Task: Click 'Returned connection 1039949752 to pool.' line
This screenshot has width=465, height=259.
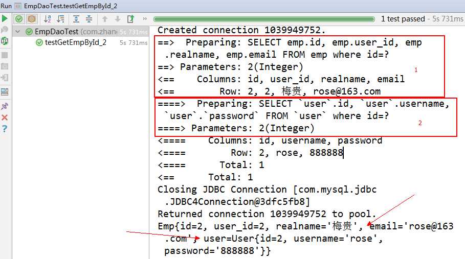Action: click(267, 214)
